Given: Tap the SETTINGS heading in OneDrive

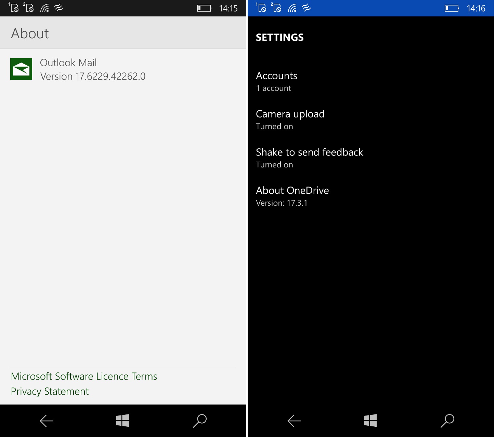Looking at the screenshot, I should 279,37.
